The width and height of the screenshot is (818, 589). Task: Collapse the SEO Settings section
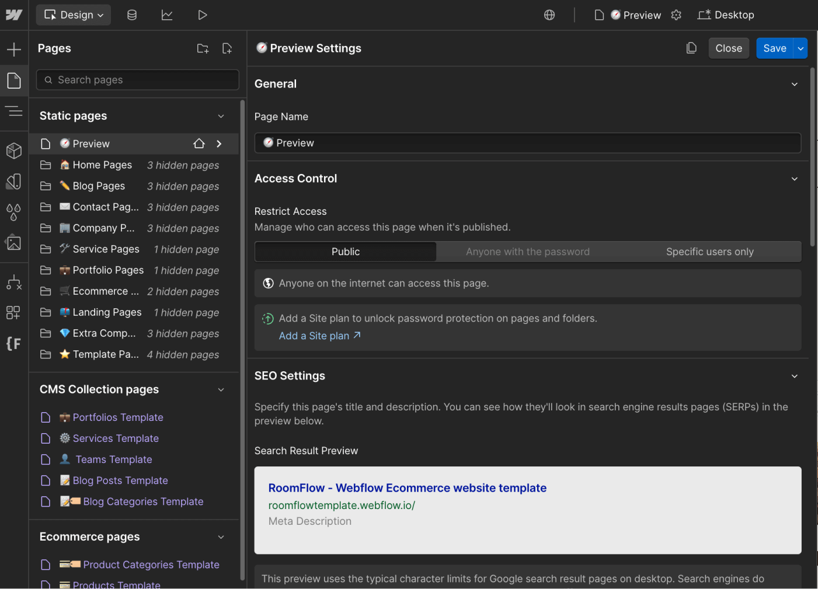tap(794, 376)
